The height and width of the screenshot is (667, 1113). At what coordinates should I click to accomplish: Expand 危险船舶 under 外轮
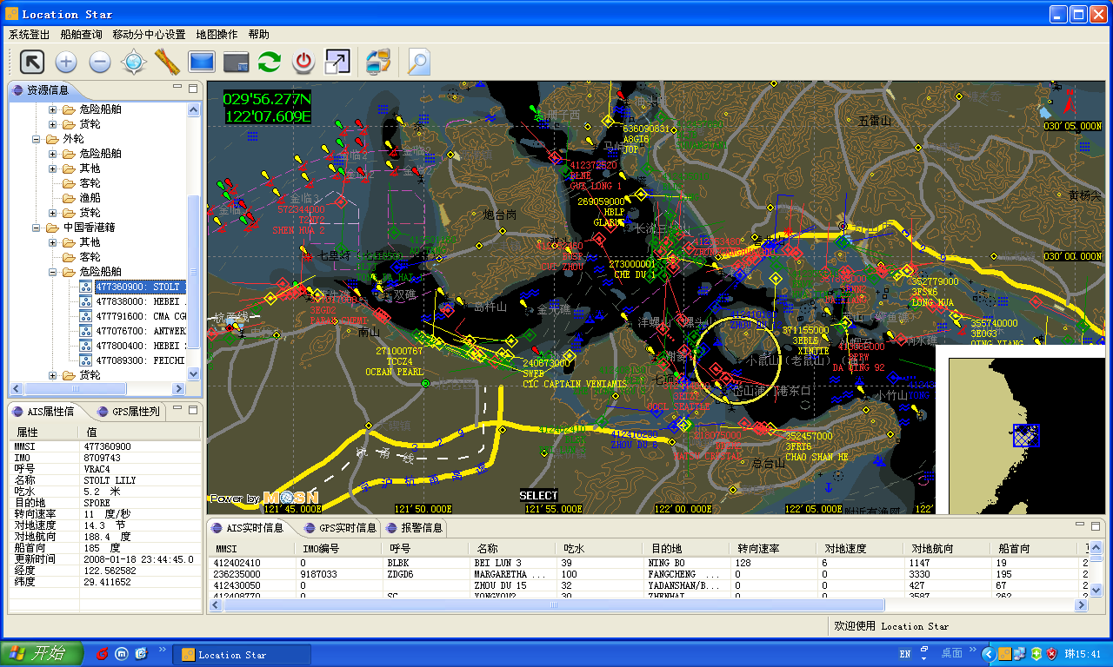(x=52, y=154)
